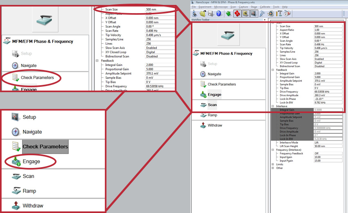Click the yellow monitor toolbar icon
Image resolution: width=348 pixels, height=213 pixels.
[245, 14]
